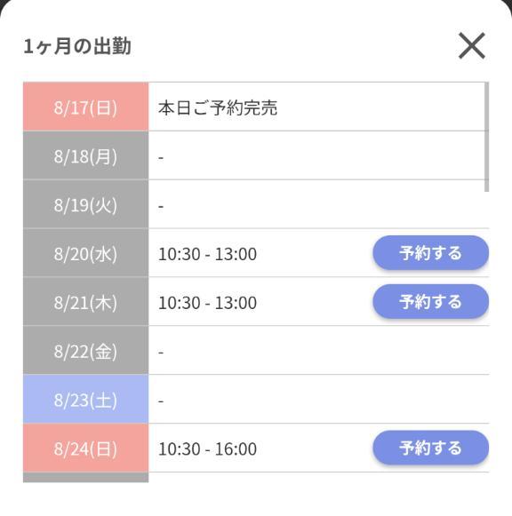Select the 8/17(日) date cell
The height and width of the screenshot is (516, 512).
tap(85, 107)
